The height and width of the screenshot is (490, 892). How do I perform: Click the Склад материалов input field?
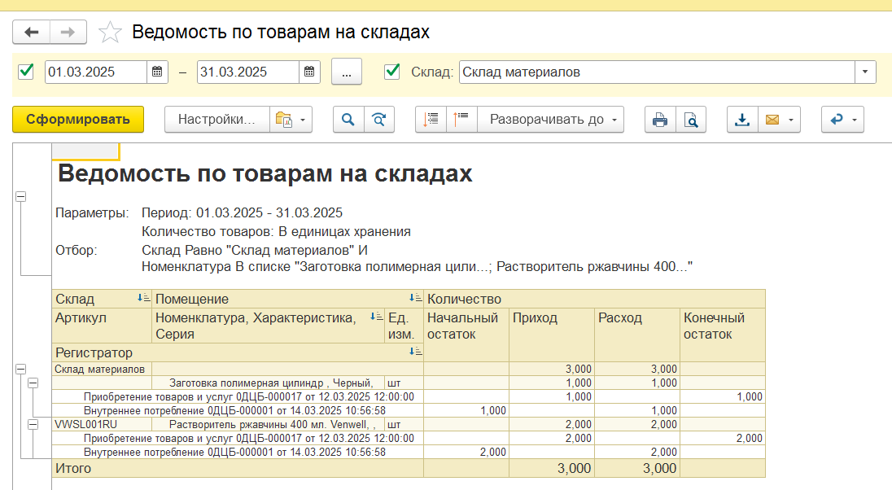(x=657, y=72)
